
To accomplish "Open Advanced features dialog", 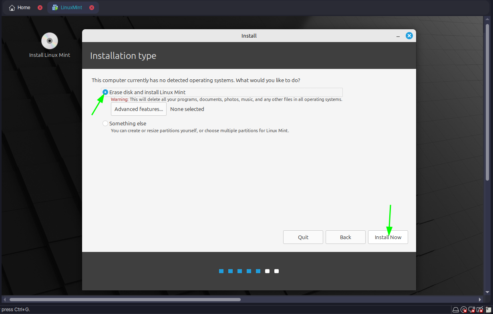I will pos(139,109).
